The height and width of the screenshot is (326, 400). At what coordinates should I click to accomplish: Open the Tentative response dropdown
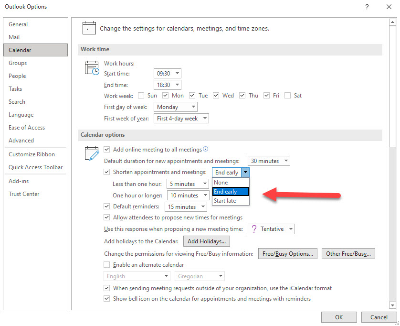coord(271,229)
